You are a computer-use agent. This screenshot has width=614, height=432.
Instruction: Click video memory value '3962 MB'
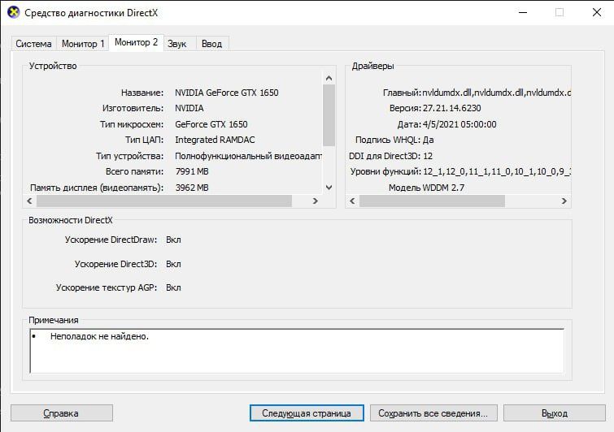192,188
